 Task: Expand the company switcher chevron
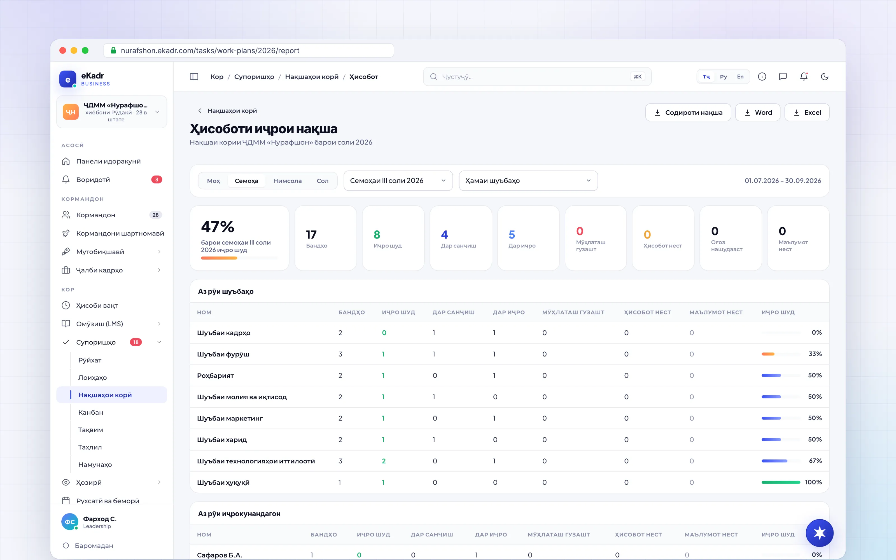pyautogui.click(x=157, y=112)
